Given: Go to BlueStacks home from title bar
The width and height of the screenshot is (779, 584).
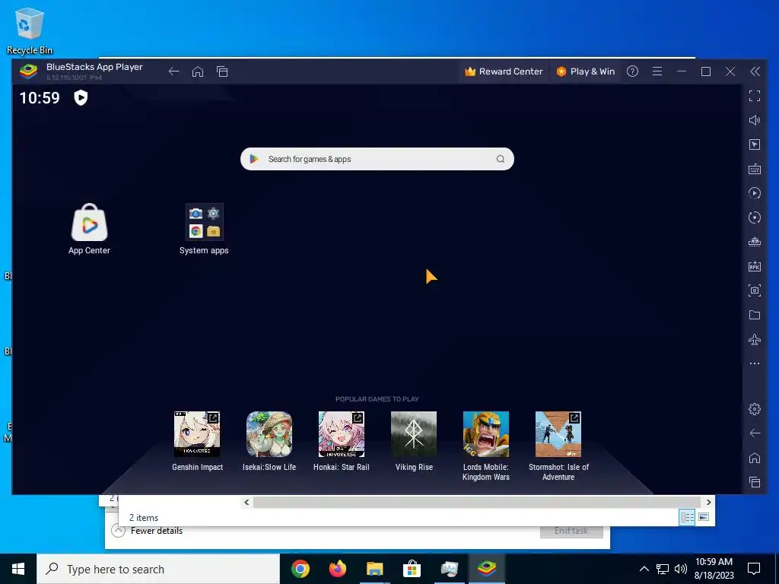Looking at the screenshot, I should pyautogui.click(x=198, y=71).
